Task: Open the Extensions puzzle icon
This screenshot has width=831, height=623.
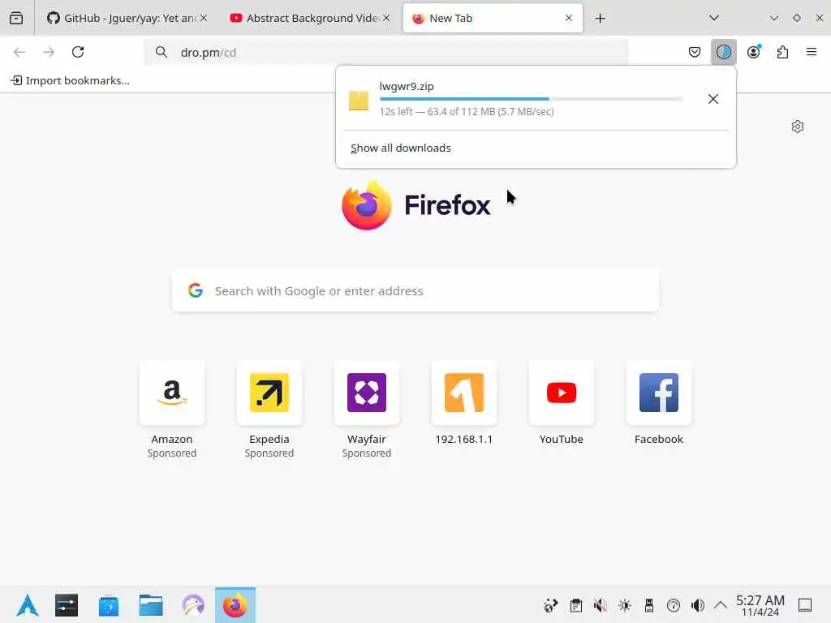Action: point(782,52)
